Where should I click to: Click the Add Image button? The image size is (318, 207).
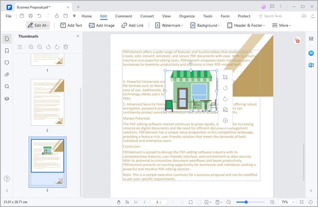pos(102,25)
